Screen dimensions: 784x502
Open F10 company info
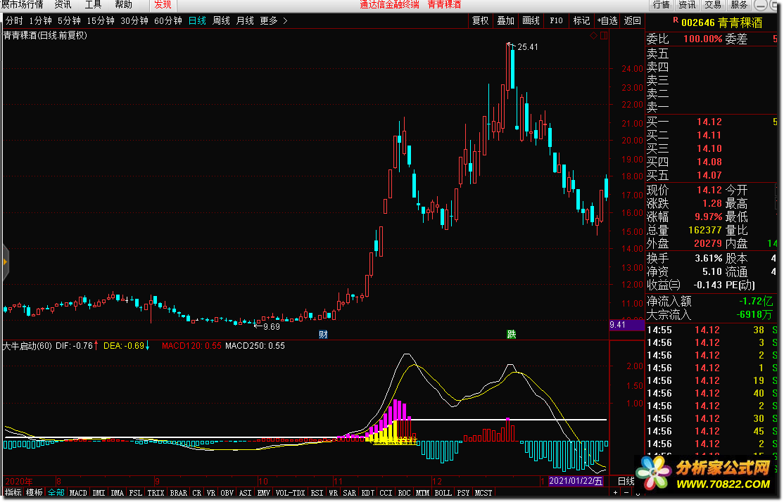click(x=556, y=20)
